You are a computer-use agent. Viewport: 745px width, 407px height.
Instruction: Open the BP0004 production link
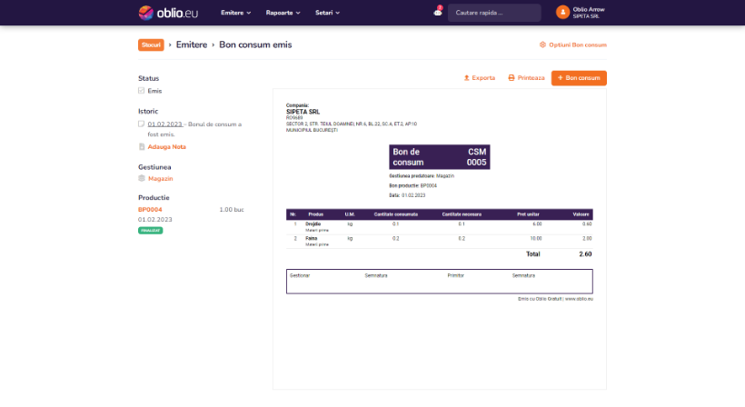(x=150, y=209)
